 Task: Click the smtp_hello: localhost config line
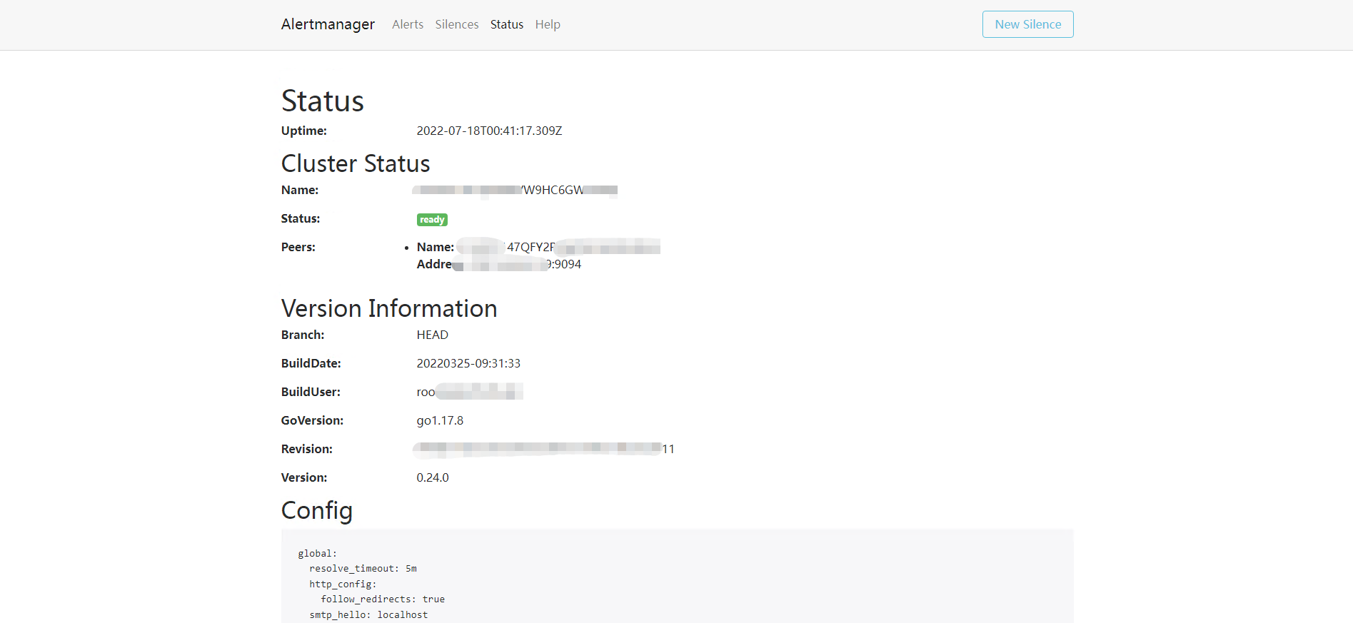coord(368,615)
